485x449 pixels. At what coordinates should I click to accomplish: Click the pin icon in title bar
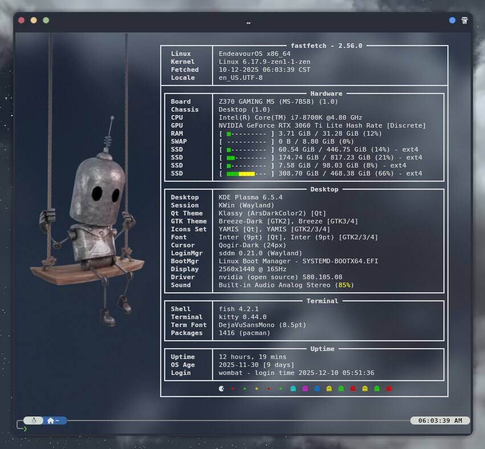tap(464, 20)
